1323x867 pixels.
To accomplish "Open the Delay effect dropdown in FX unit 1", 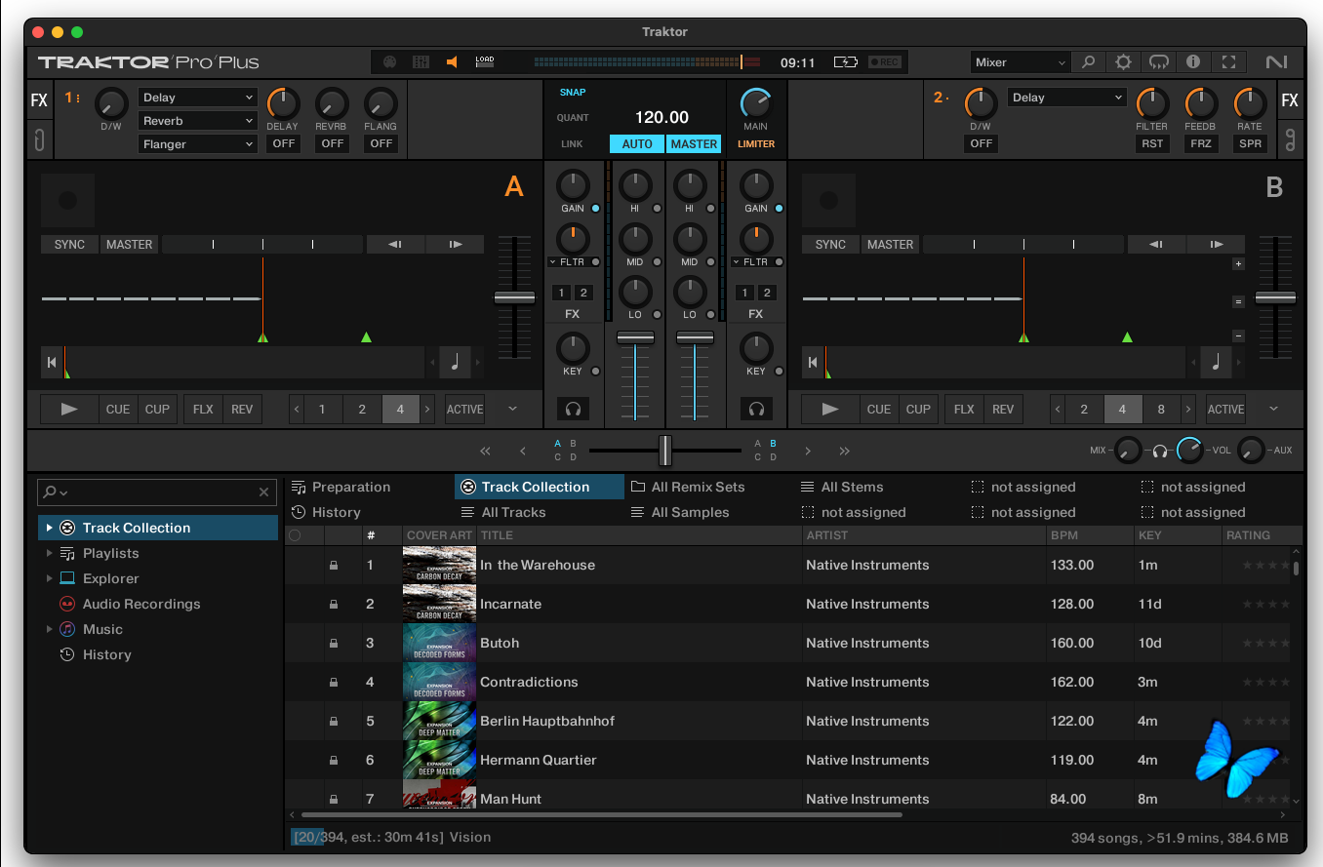I will [x=198, y=98].
